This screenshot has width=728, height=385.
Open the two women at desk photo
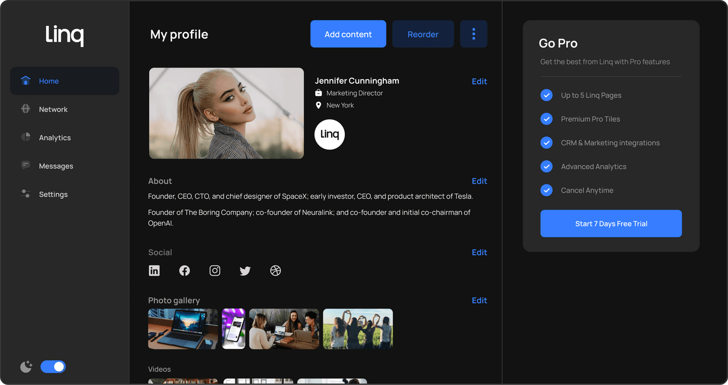point(284,329)
